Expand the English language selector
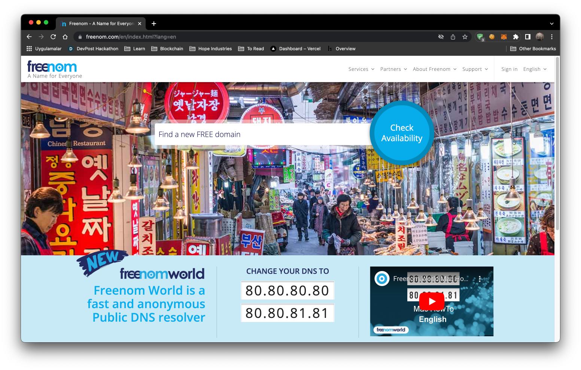 (535, 69)
